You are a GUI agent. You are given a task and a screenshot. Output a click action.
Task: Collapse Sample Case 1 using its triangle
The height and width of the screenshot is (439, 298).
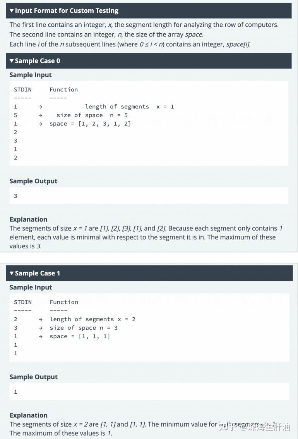12,273
